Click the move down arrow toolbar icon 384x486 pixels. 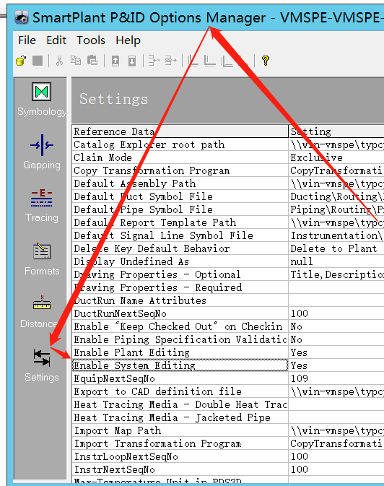tap(132, 61)
